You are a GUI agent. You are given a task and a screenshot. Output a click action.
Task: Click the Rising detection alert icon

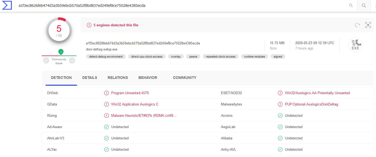(x=107, y=115)
